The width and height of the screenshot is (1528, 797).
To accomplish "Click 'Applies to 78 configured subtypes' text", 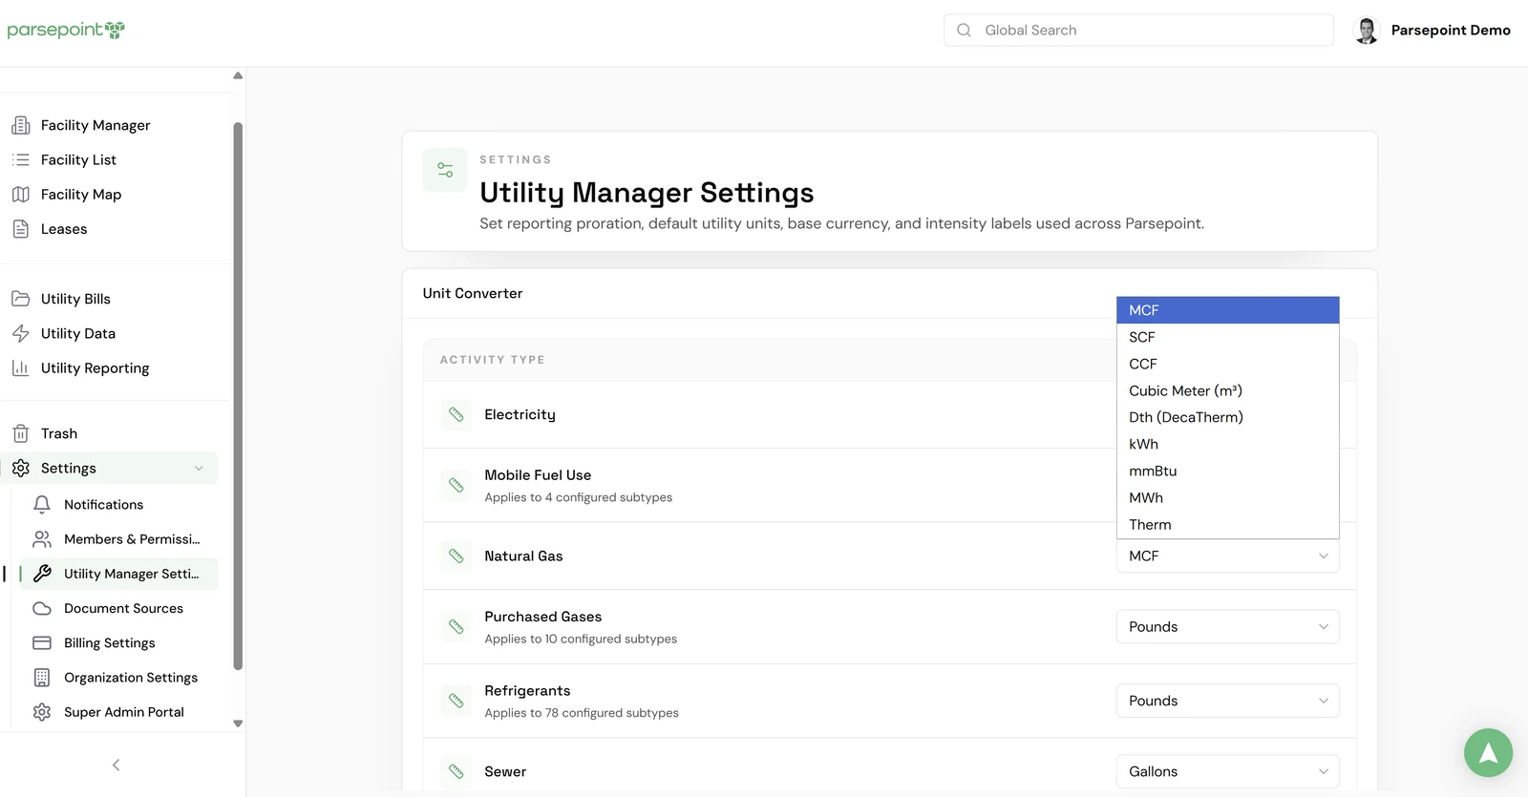I will [x=582, y=713].
